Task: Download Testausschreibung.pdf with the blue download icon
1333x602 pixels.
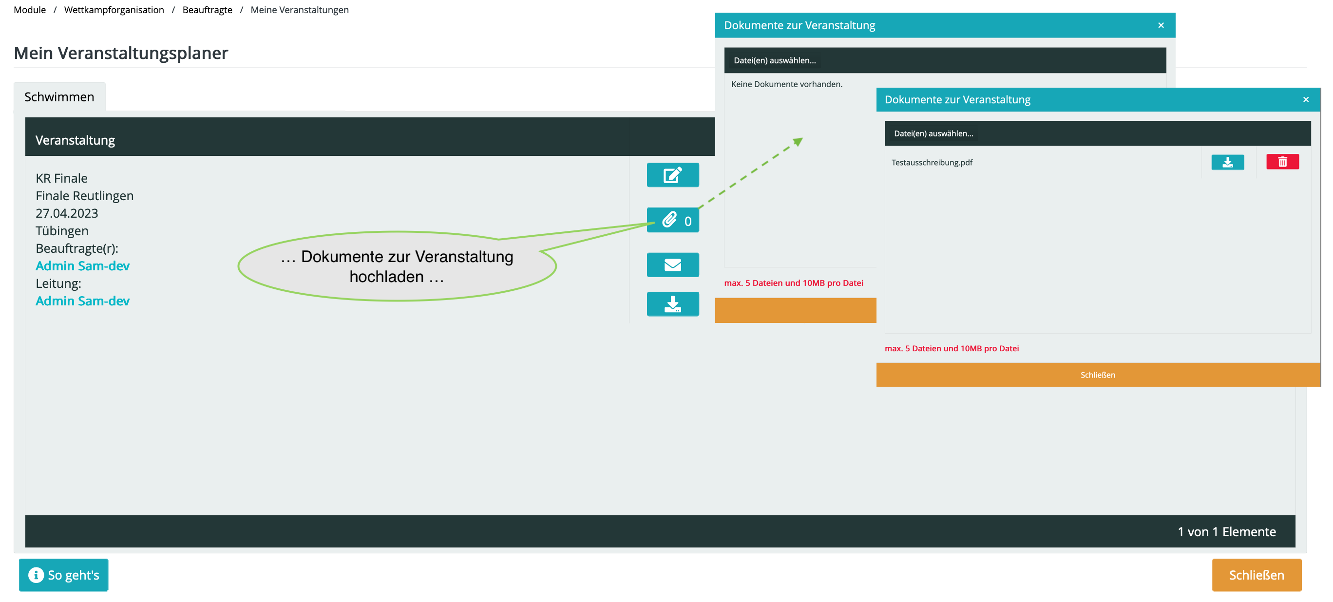Action: (1227, 162)
